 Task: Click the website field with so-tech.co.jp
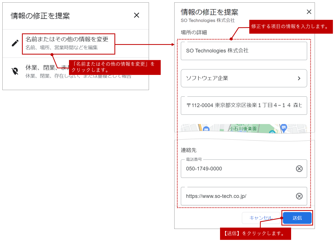235,196
